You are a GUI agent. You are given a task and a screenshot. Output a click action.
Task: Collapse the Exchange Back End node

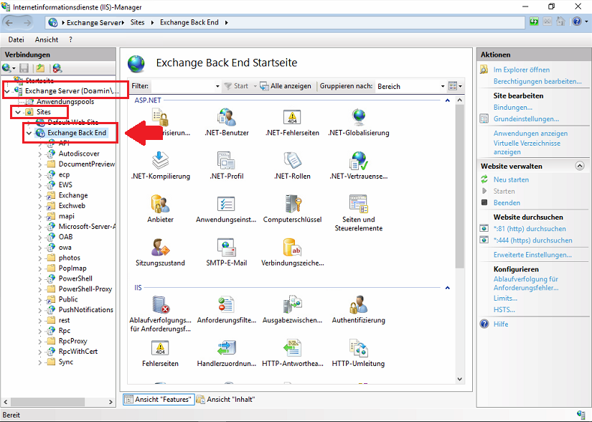point(29,133)
